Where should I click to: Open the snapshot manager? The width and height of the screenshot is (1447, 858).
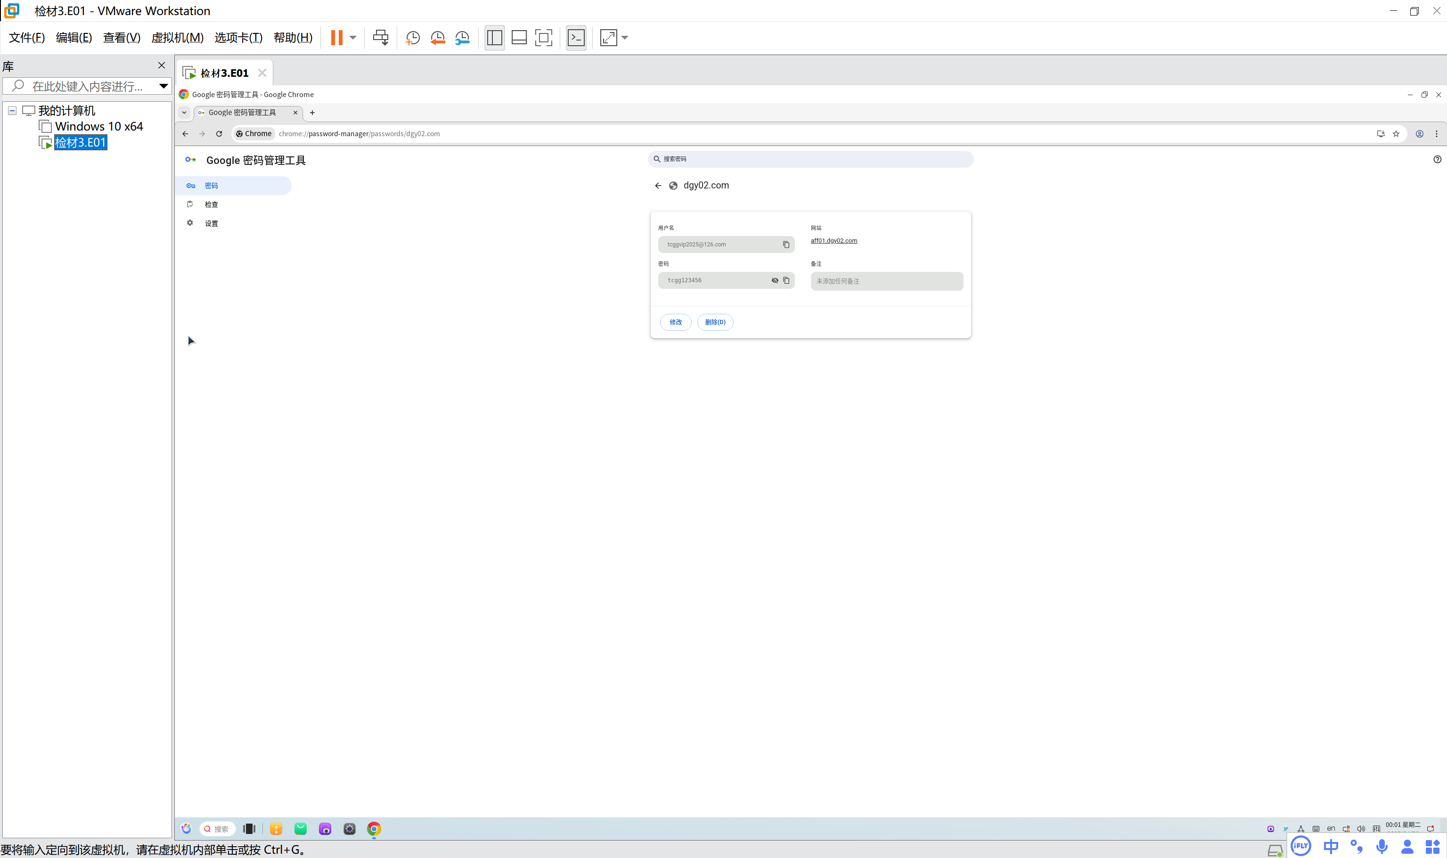pos(463,38)
